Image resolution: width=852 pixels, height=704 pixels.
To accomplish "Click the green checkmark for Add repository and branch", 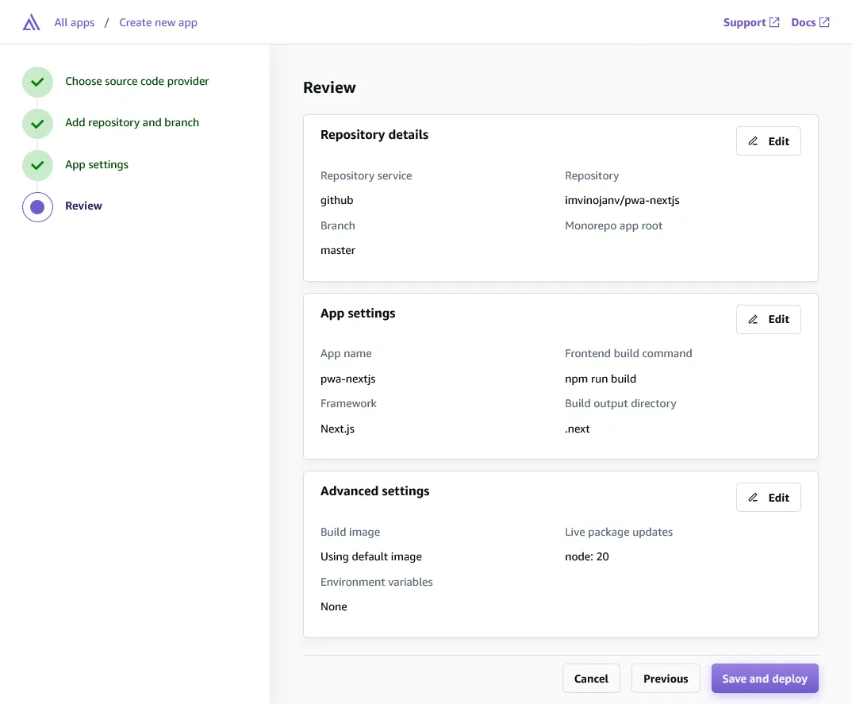I will pos(37,124).
